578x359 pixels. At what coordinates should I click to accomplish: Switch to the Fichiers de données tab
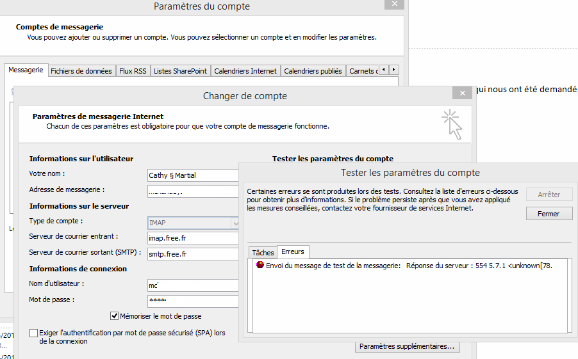pos(81,71)
